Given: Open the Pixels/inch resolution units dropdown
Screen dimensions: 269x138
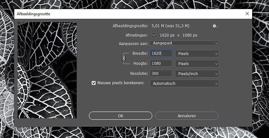Looking at the screenshot, I should tap(197, 74).
